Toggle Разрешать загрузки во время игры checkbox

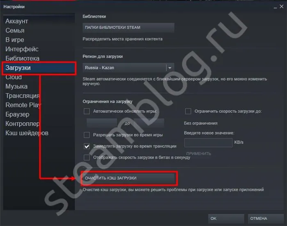tap(87, 135)
